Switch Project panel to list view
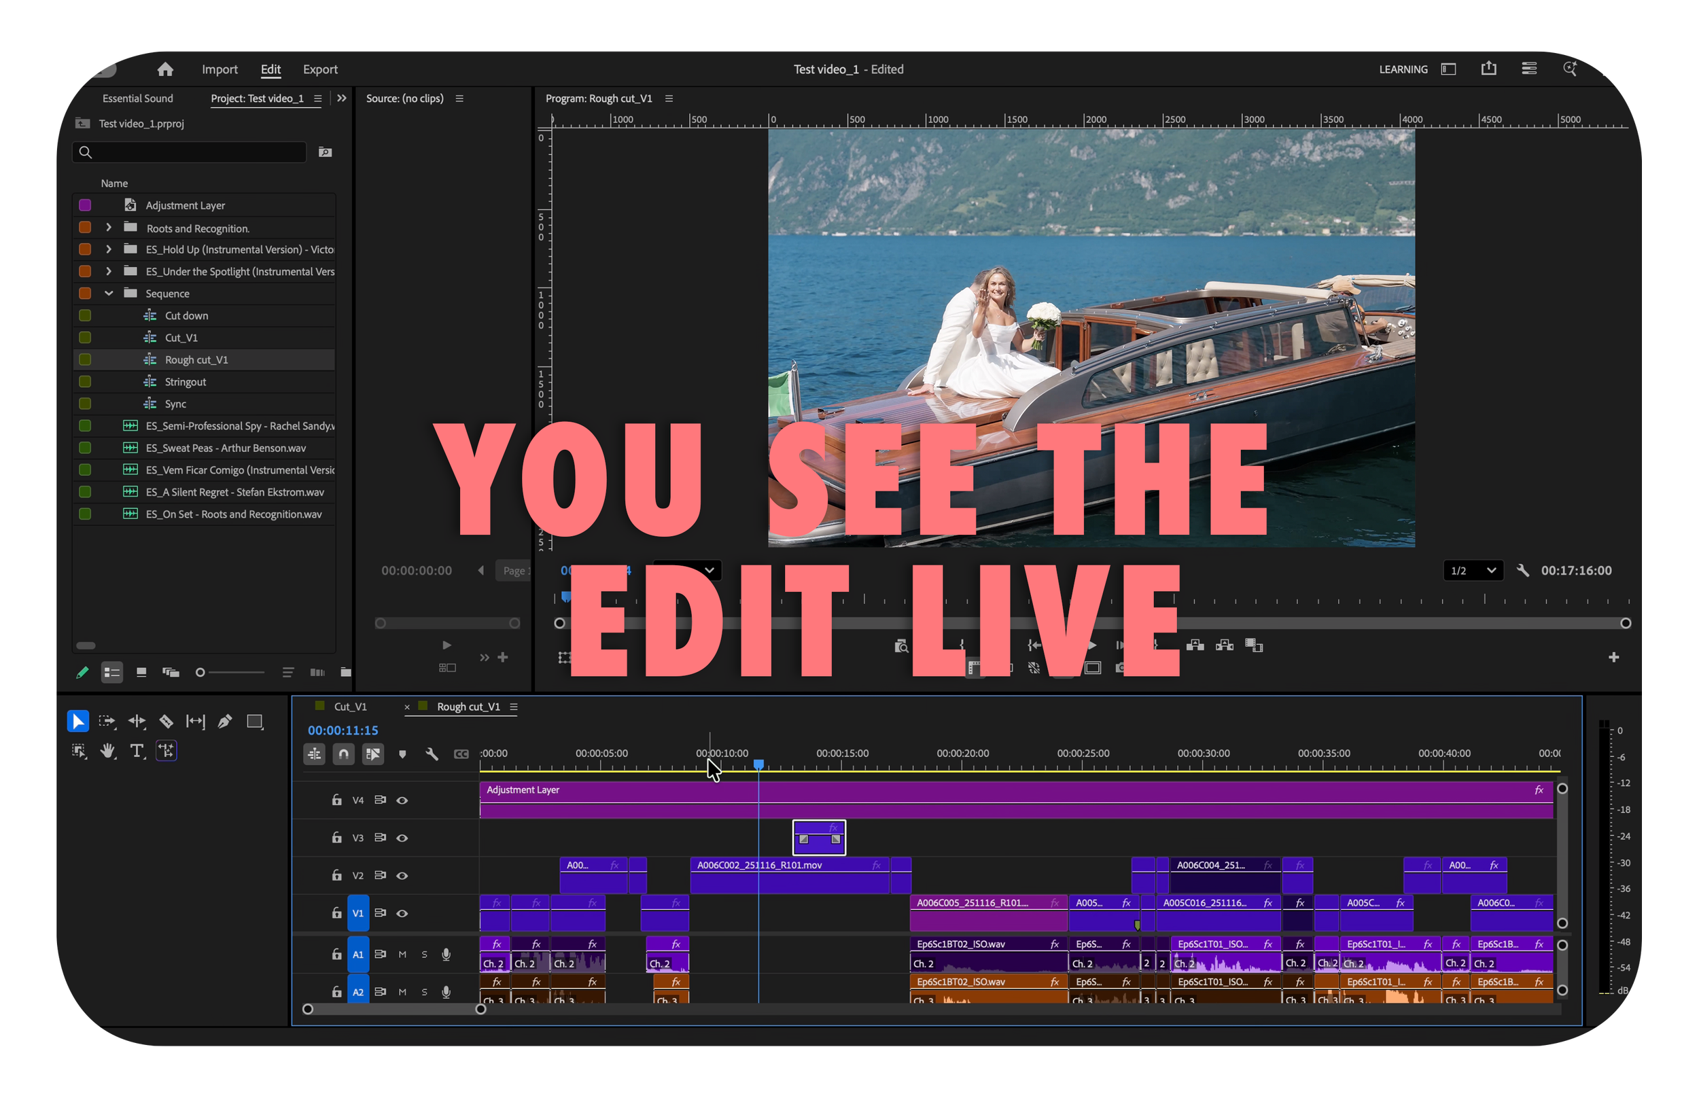 click(x=112, y=673)
